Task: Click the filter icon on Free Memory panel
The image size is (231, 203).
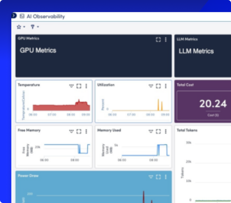Action: pyautogui.click(x=72, y=131)
